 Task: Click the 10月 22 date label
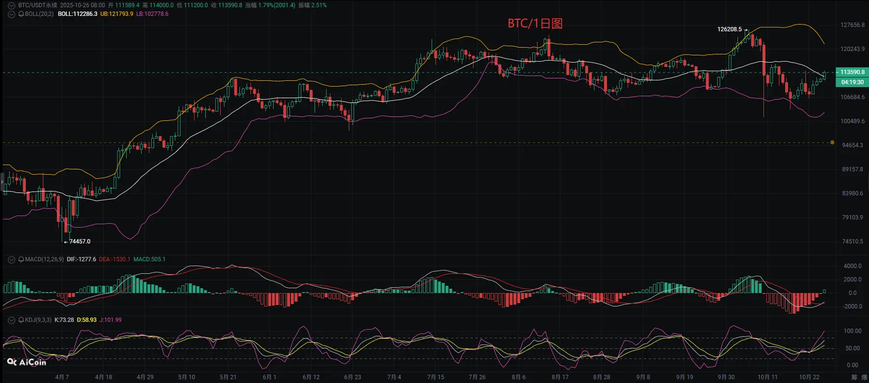coord(809,377)
